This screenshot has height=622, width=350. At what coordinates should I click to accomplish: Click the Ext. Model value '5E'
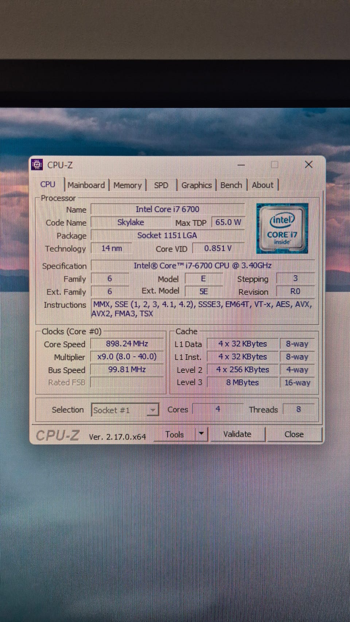click(203, 291)
